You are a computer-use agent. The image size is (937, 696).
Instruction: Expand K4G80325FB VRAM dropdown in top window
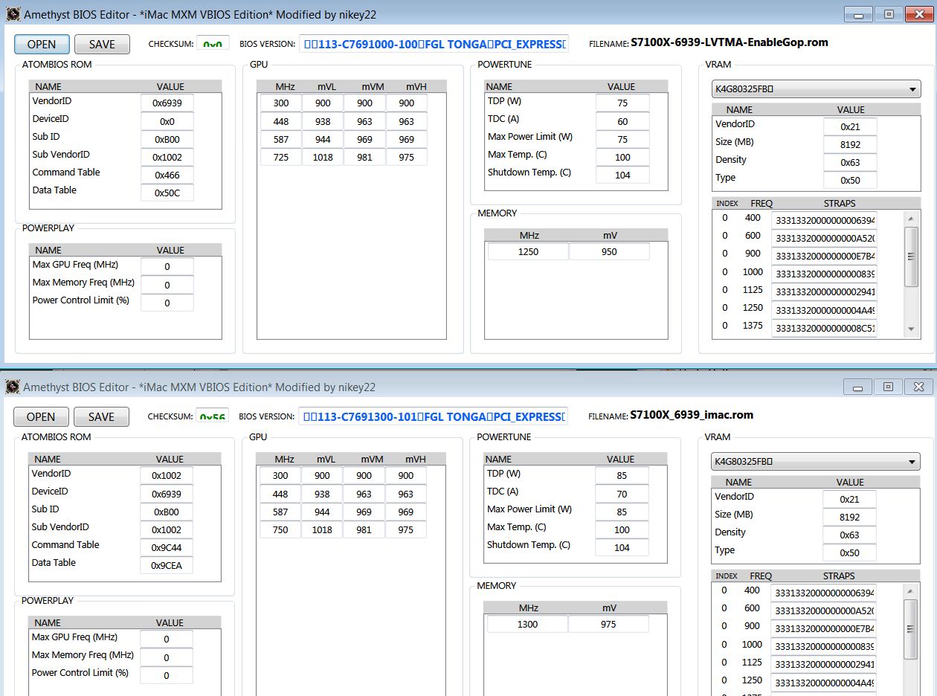pyautogui.click(x=816, y=89)
